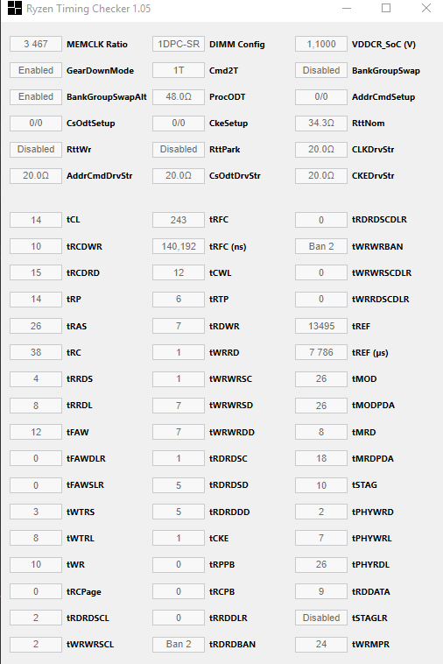Click the GearDownMode Enabled field
This screenshot has width=443, height=664.
pos(36,70)
